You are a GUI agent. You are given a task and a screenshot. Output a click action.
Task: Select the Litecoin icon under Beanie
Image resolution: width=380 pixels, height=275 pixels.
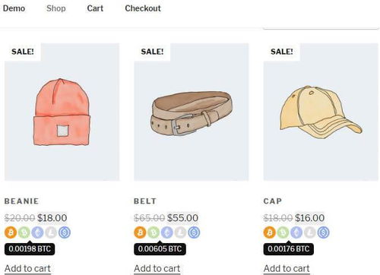pyautogui.click(x=51, y=232)
